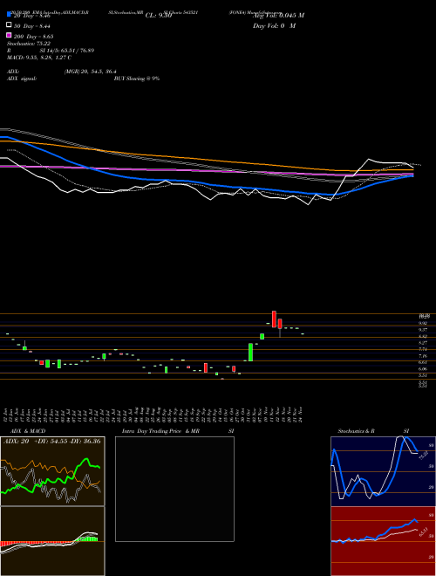Click the 'Avg Vol: 0.045 M' label

278,16
